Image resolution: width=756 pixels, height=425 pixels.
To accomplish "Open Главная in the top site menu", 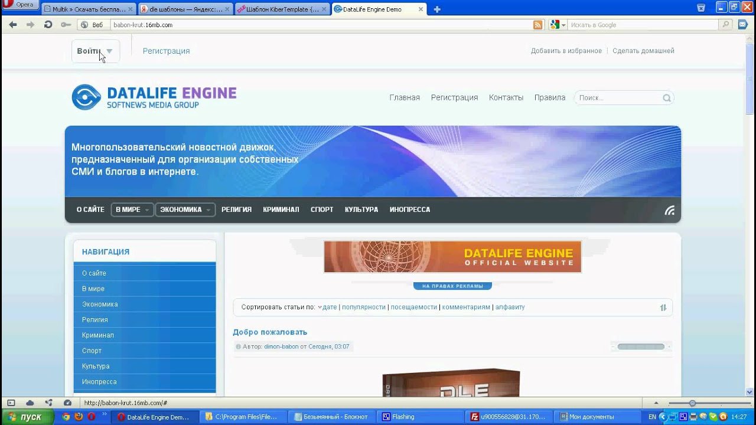I will click(x=405, y=97).
